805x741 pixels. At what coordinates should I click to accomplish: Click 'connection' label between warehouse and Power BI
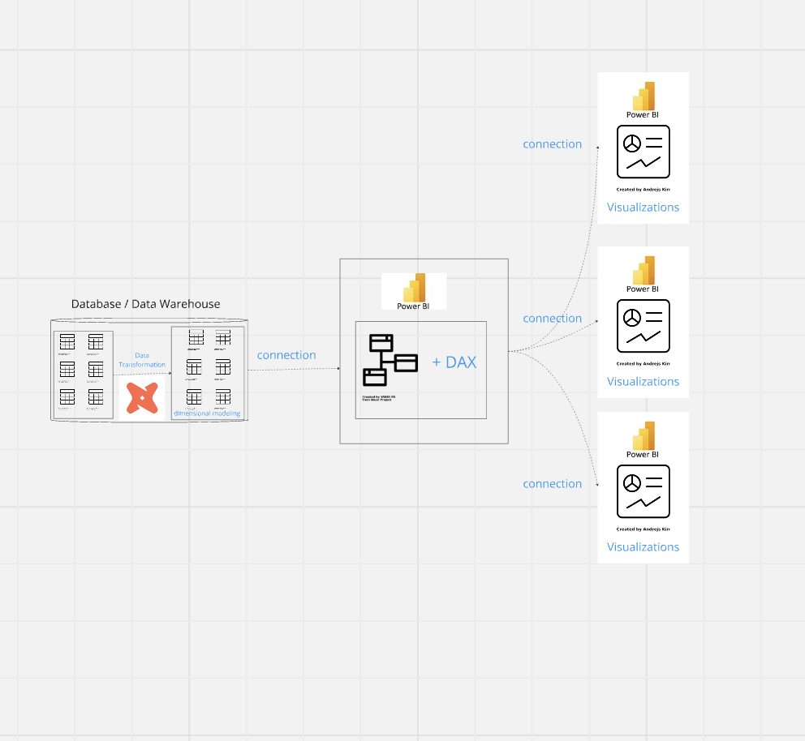pos(286,355)
